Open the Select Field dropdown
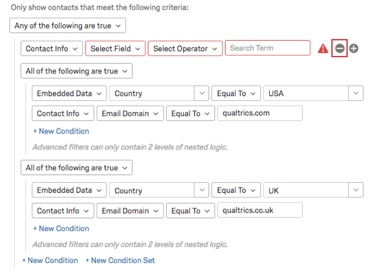 [x=115, y=49]
